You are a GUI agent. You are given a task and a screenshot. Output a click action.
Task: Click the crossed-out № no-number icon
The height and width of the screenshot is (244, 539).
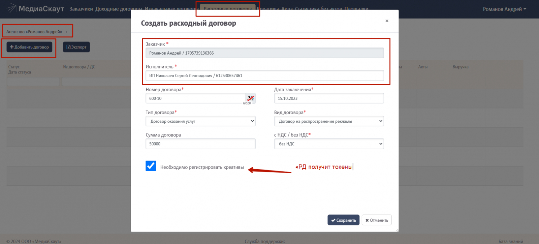250,98
